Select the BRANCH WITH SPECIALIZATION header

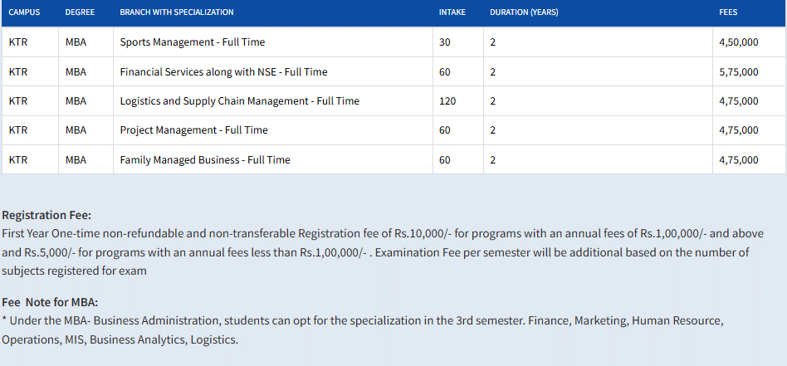pos(176,12)
